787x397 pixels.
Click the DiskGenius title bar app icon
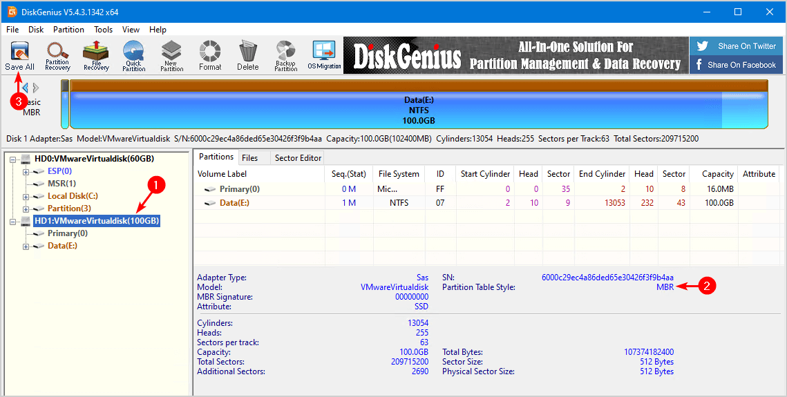click(x=12, y=12)
